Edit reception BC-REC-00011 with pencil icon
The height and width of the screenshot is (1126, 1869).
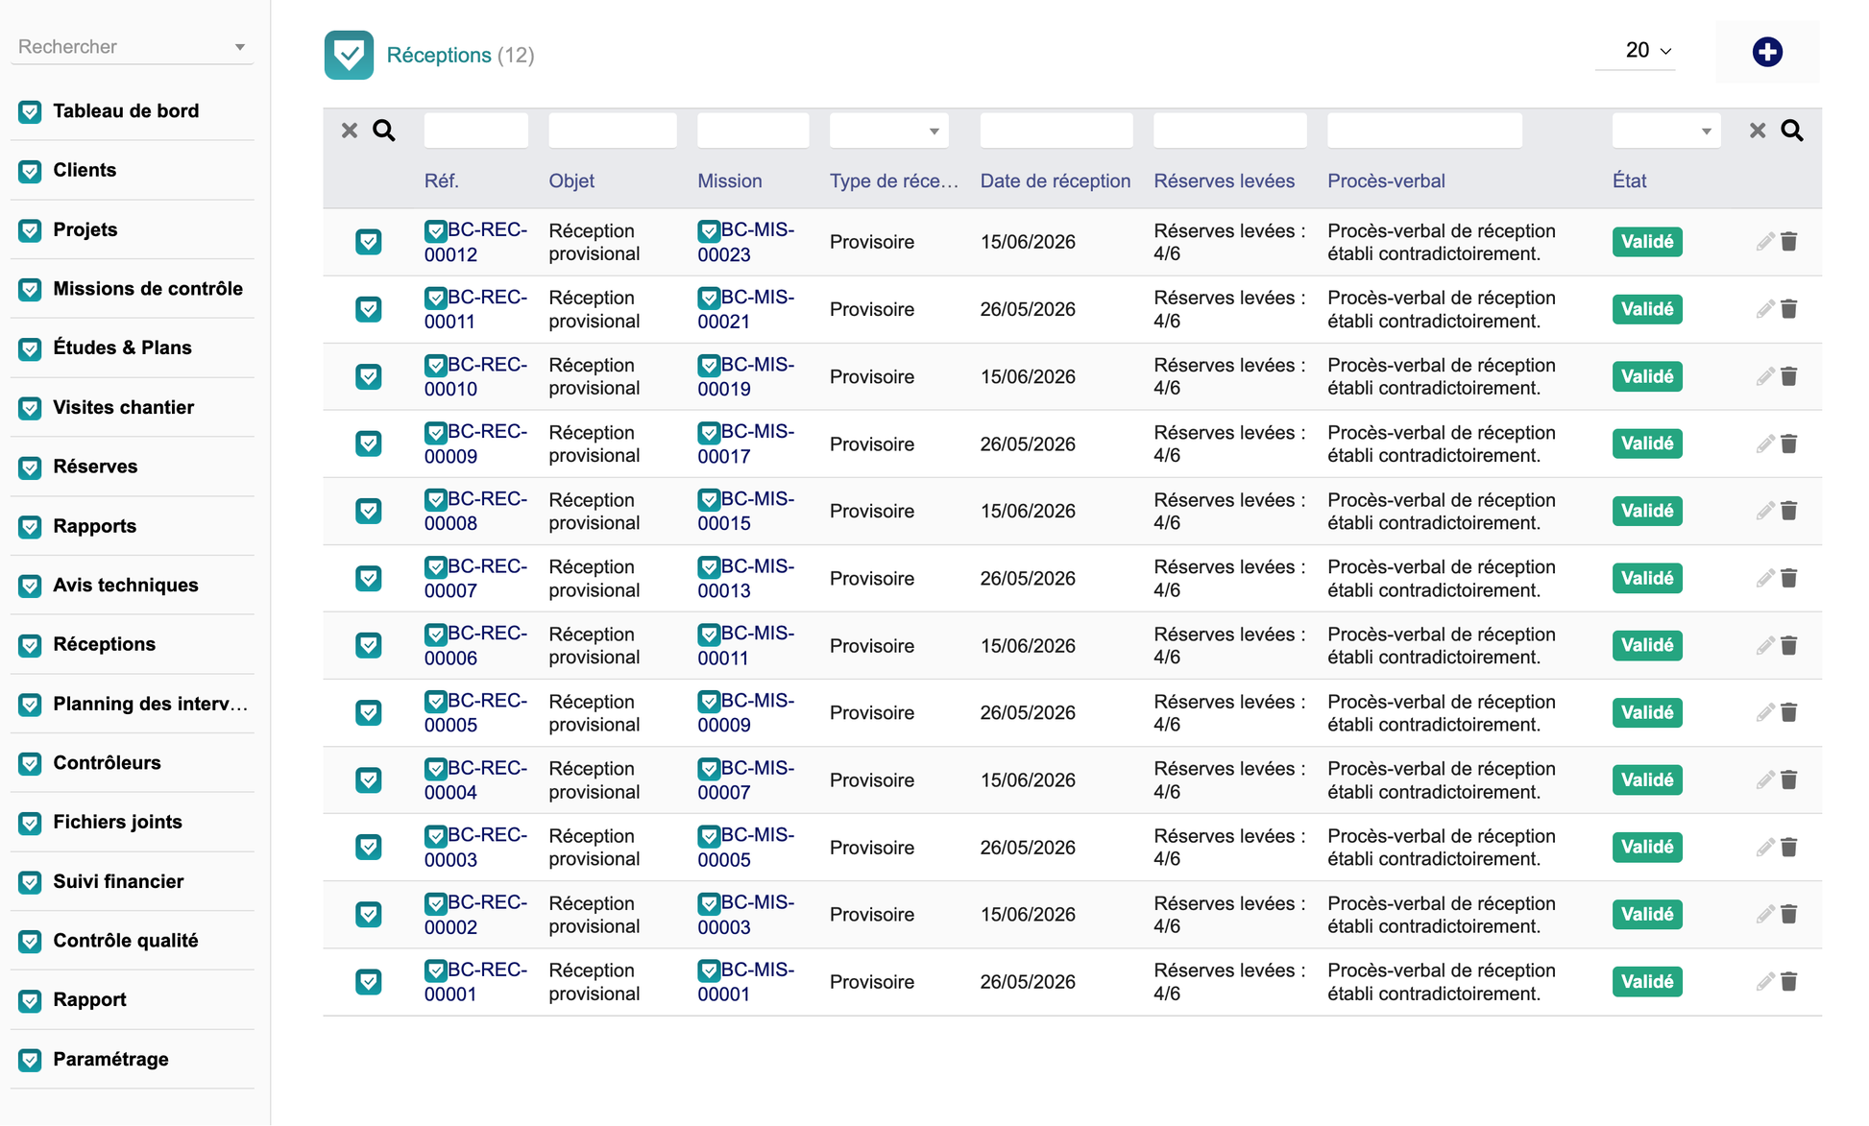click(x=1765, y=309)
